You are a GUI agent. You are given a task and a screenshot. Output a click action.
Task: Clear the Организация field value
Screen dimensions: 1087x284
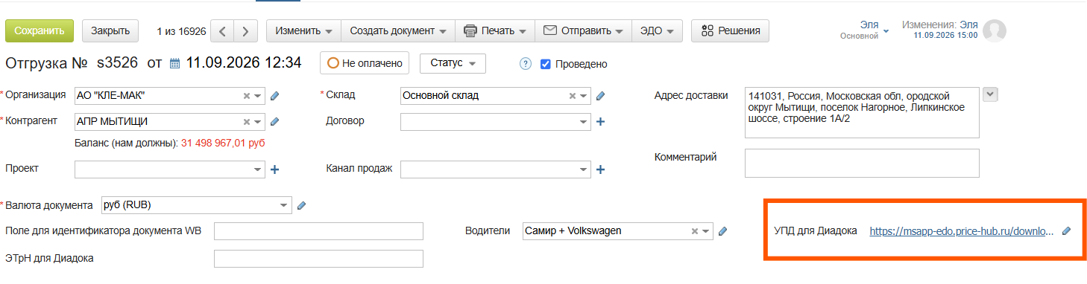point(247,96)
